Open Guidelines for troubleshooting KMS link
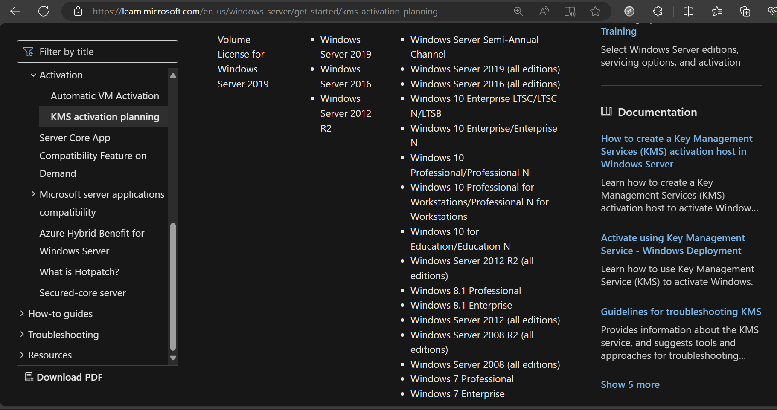Viewport: 777px width, 410px height. click(x=681, y=312)
